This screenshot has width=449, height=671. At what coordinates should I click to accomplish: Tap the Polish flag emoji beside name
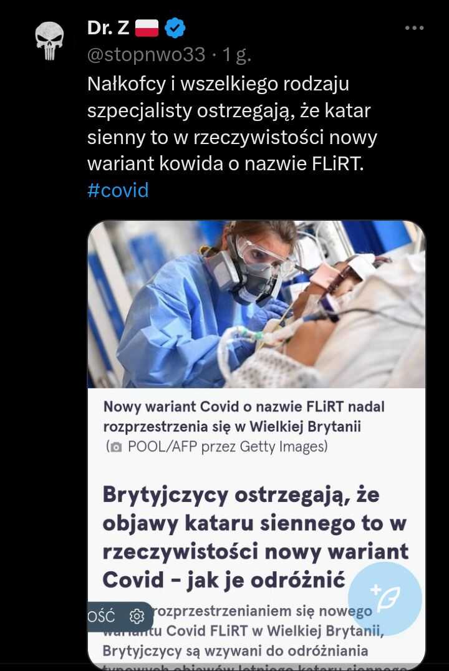pyautogui.click(x=147, y=28)
